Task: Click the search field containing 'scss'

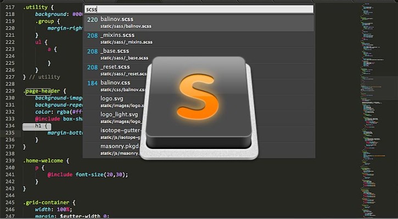Action: pyautogui.click(x=199, y=9)
